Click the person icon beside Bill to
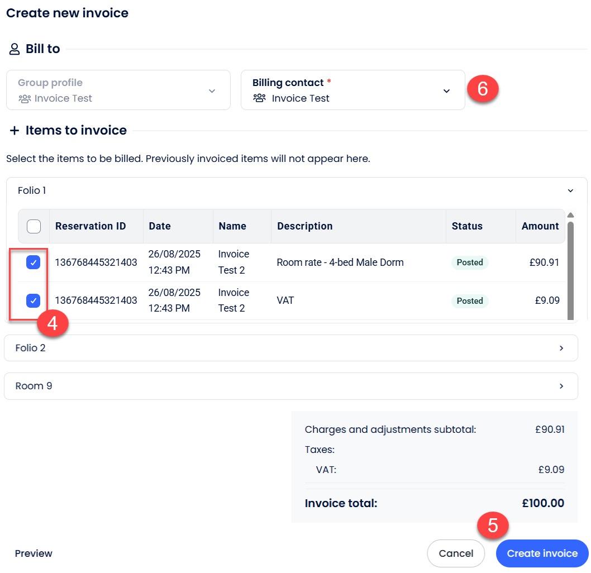Viewport: 591px width, 573px height. (x=15, y=49)
